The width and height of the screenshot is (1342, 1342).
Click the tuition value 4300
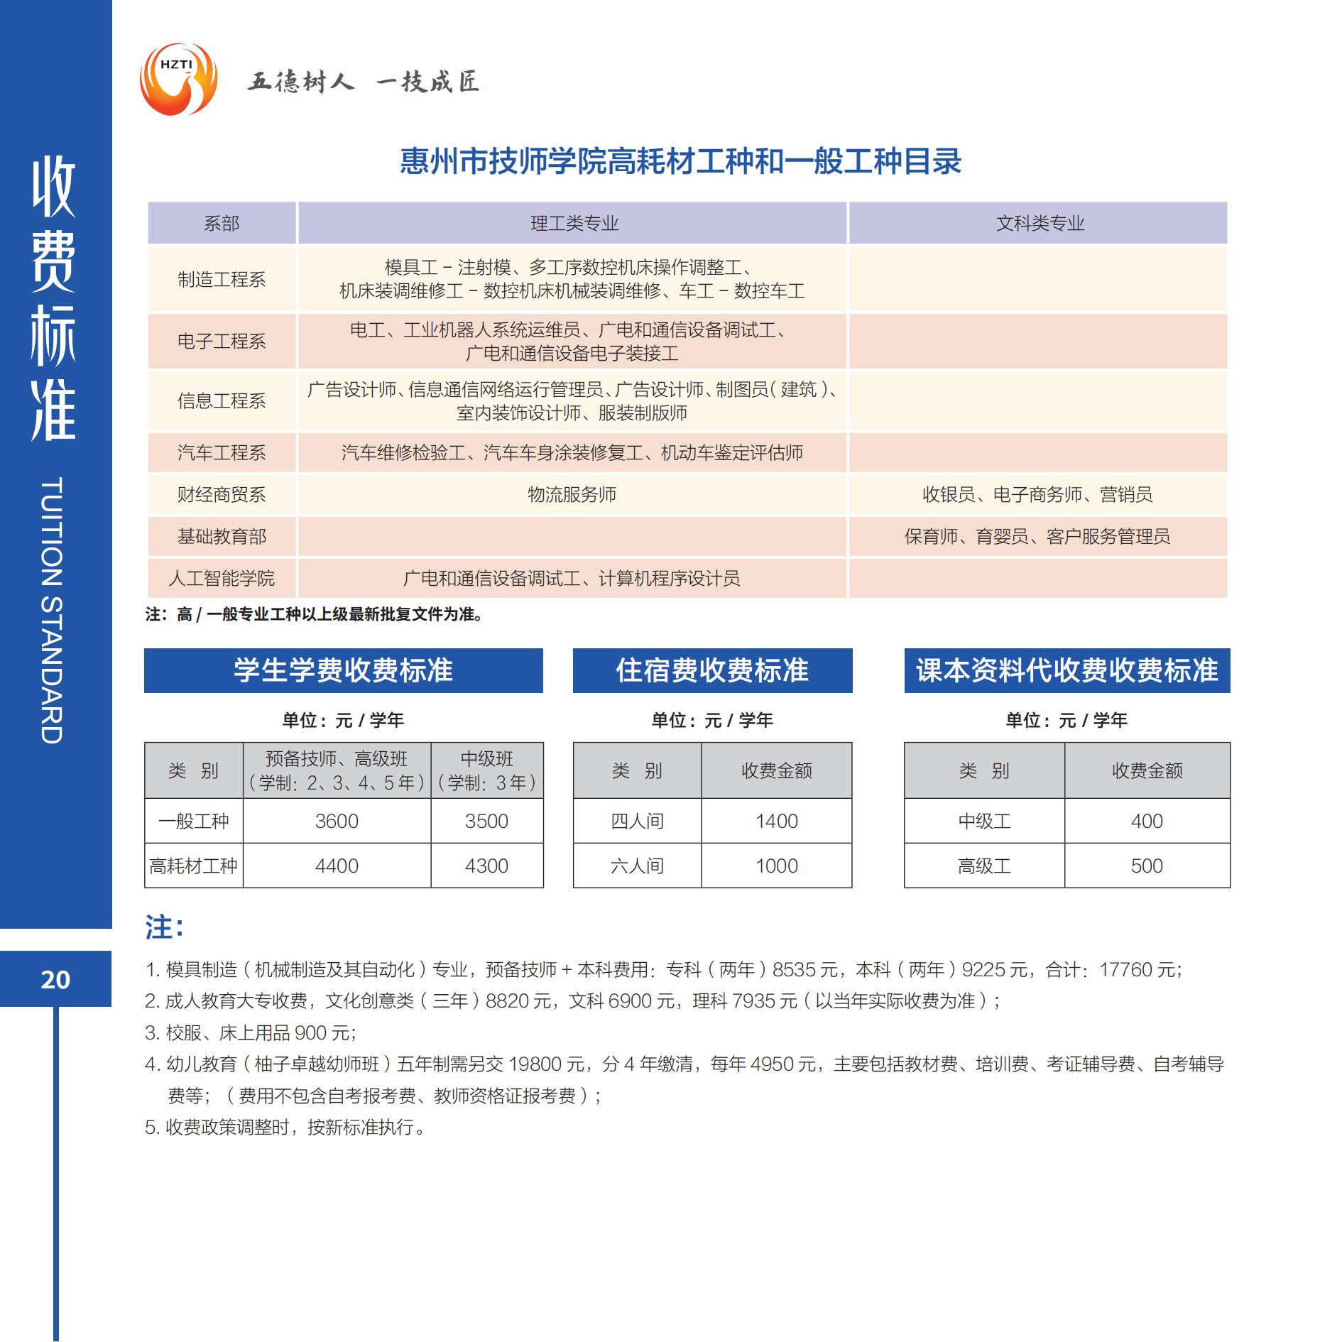(x=487, y=866)
